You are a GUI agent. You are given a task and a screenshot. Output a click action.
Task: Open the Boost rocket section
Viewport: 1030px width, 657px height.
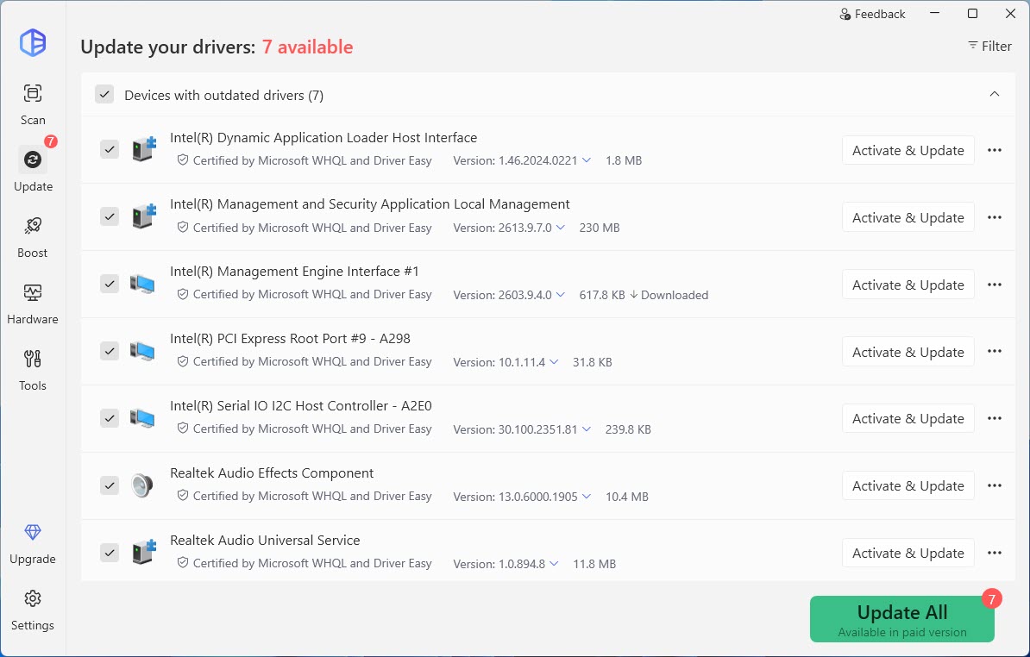point(32,237)
